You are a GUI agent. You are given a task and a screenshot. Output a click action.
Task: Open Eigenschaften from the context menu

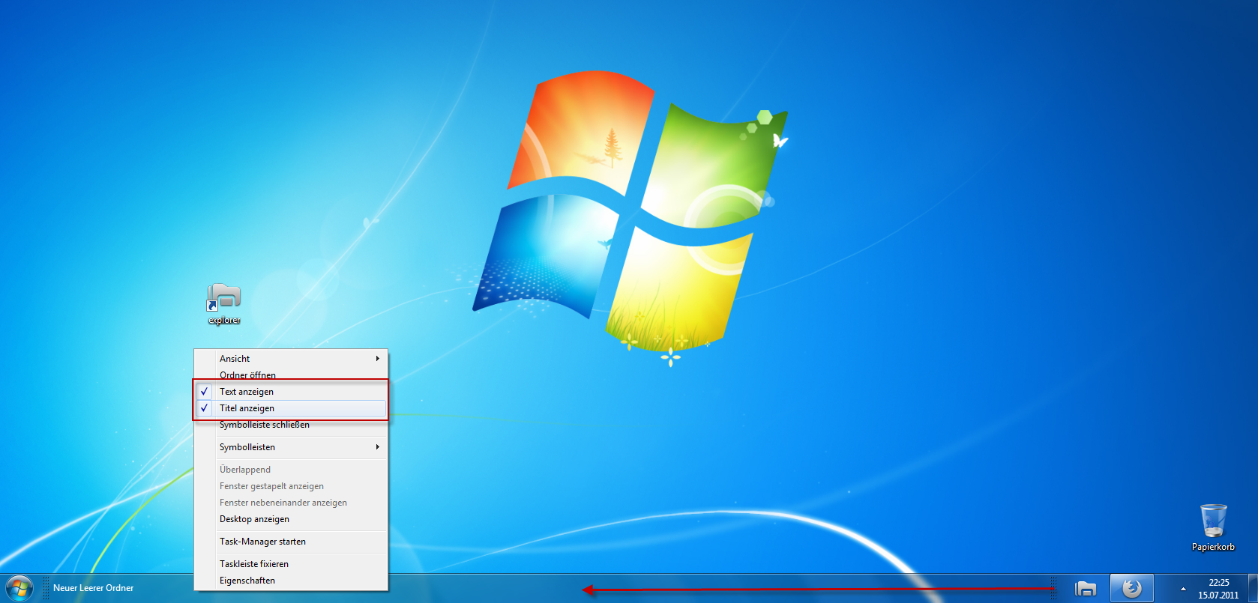(291, 581)
